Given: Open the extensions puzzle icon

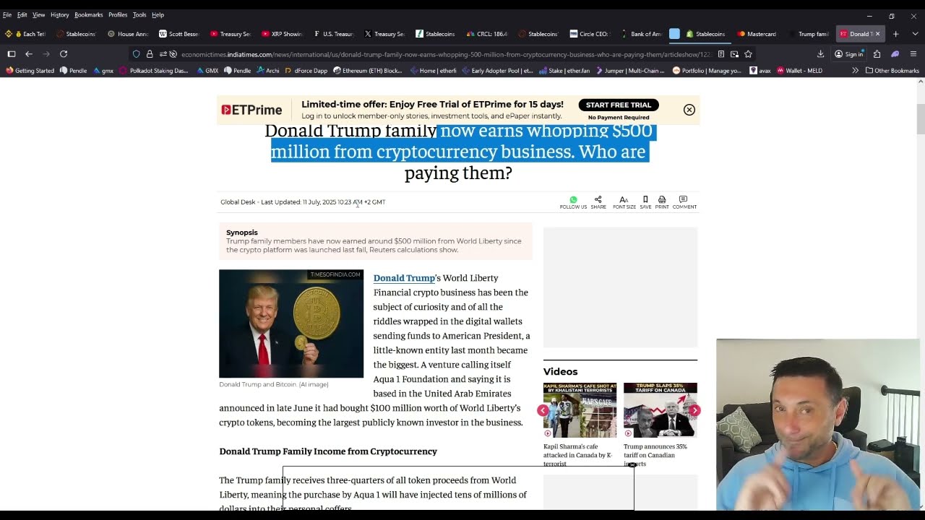Looking at the screenshot, I should point(877,54).
